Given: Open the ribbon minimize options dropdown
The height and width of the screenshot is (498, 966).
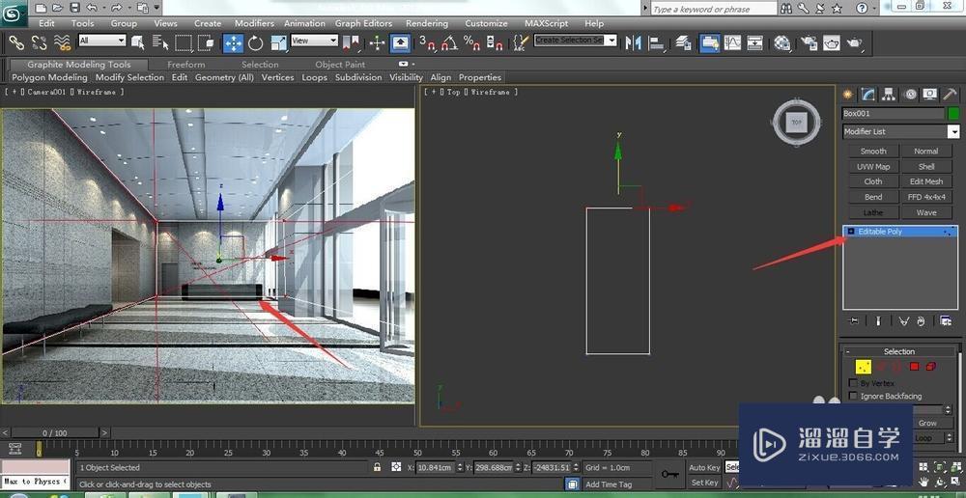Looking at the screenshot, I should 406,64.
